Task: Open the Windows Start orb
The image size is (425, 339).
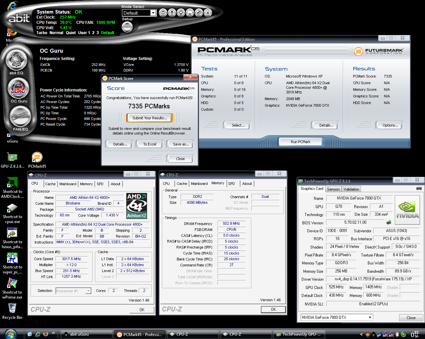Action: point(10,334)
